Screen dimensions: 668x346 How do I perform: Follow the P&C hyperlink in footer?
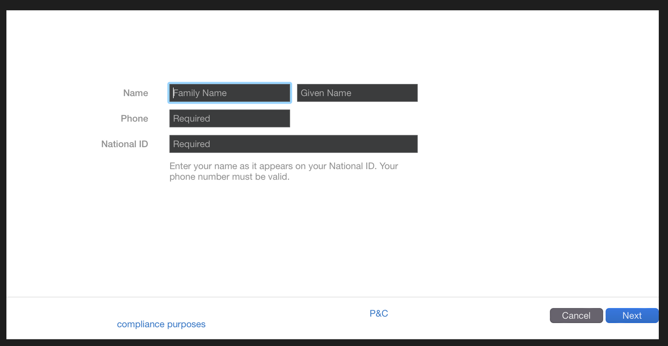pyautogui.click(x=379, y=314)
